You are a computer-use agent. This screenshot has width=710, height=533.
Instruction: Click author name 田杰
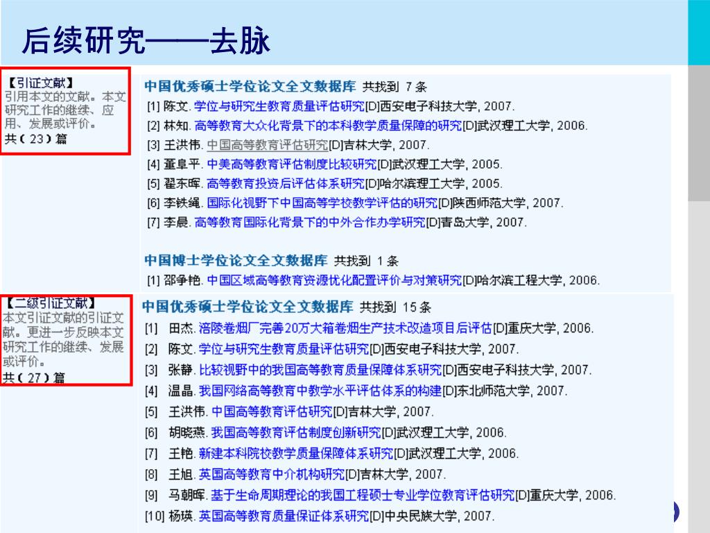pos(181,328)
